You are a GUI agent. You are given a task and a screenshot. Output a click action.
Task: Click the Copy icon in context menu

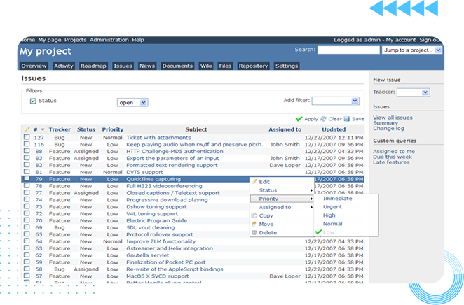pyautogui.click(x=254, y=215)
